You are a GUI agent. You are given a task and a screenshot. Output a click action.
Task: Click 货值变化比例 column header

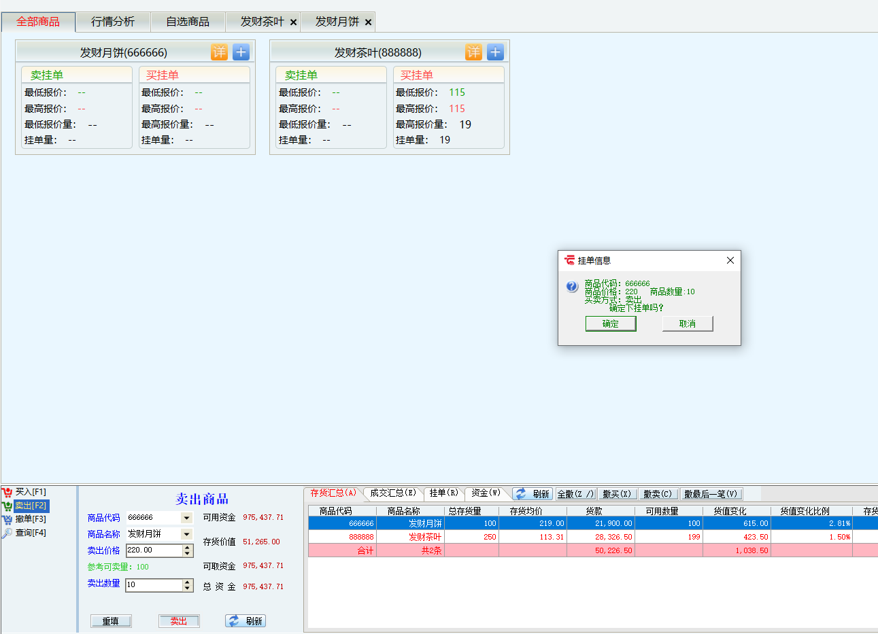tap(811, 511)
